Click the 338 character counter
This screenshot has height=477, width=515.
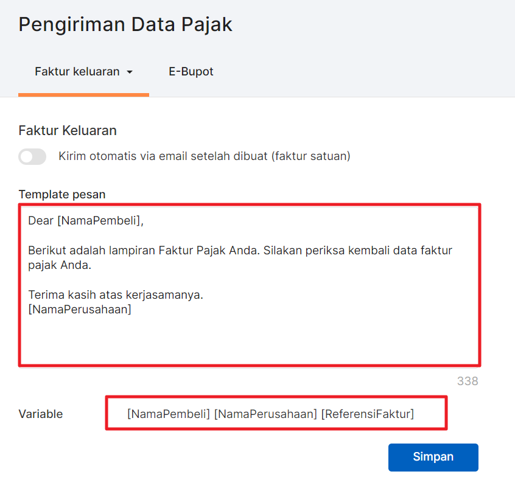point(468,381)
